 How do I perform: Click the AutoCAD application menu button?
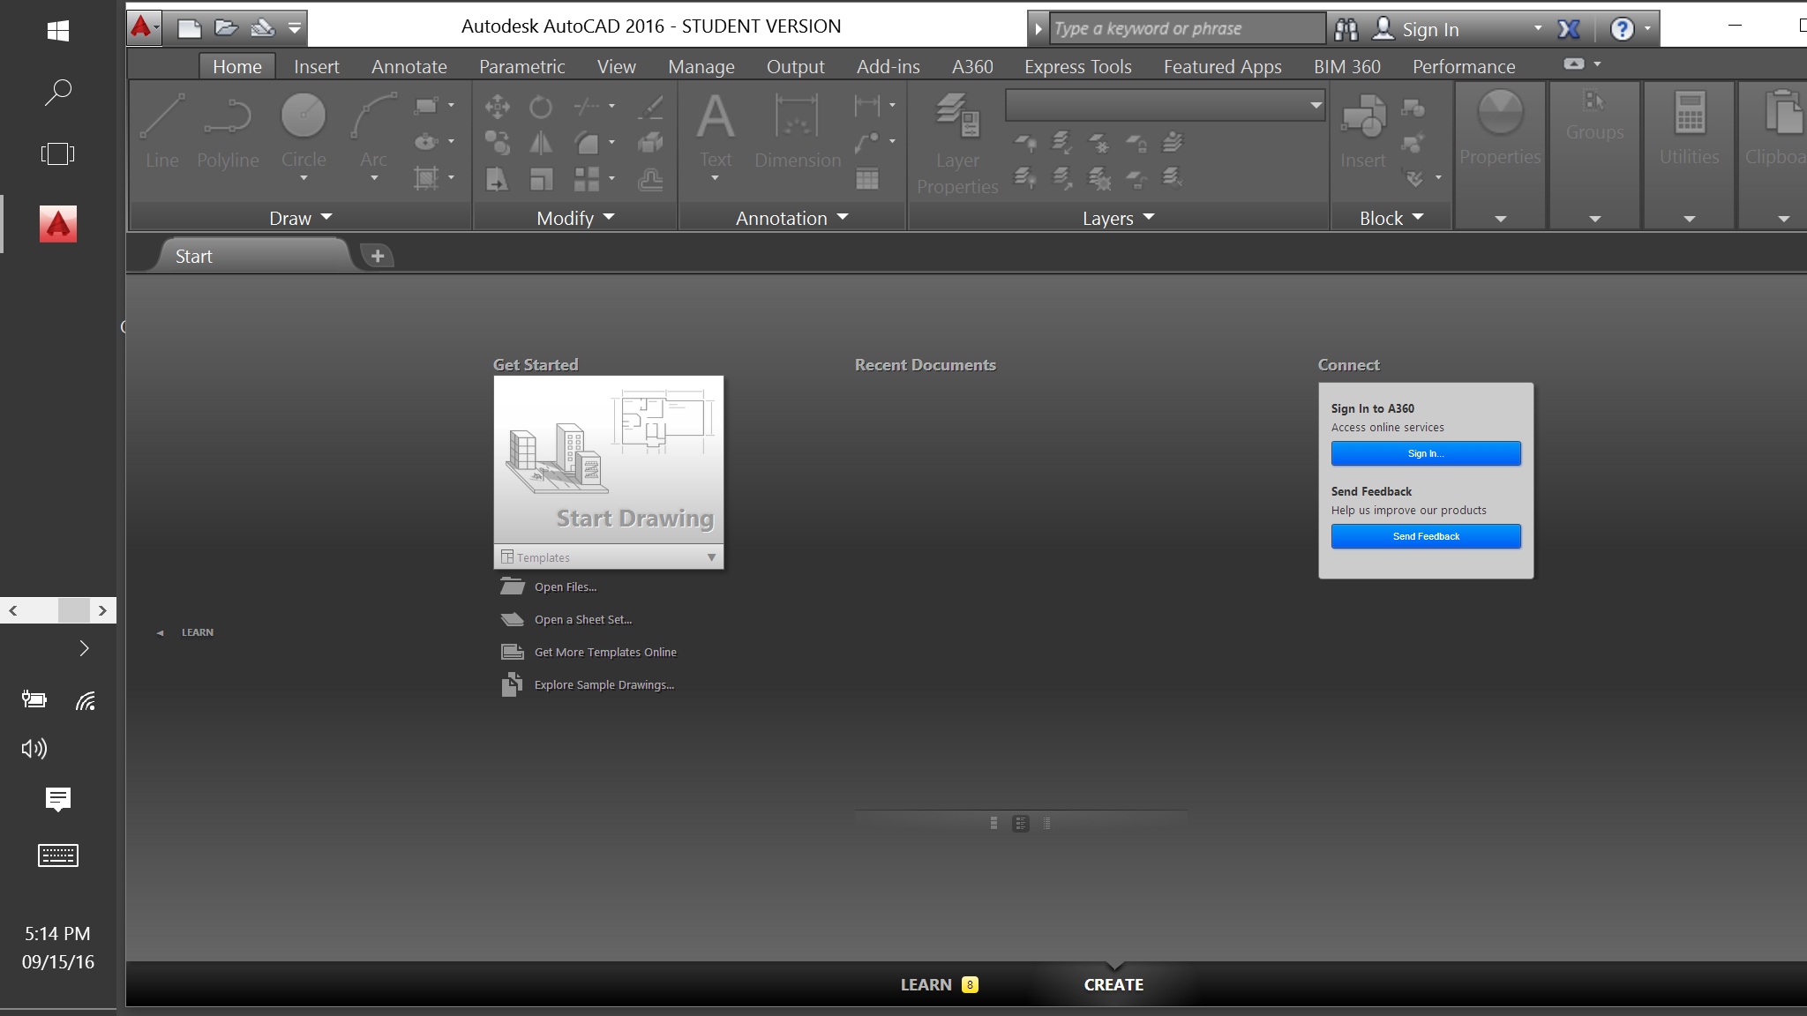tap(144, 28)
